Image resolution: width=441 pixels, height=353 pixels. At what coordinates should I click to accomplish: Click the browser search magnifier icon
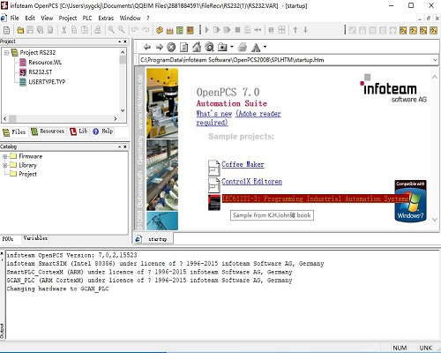pos(209,47)
